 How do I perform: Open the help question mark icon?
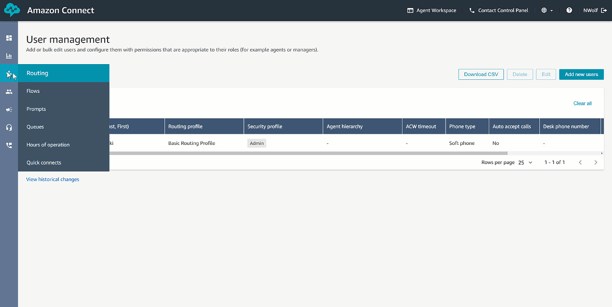click(x=569, y=10)
